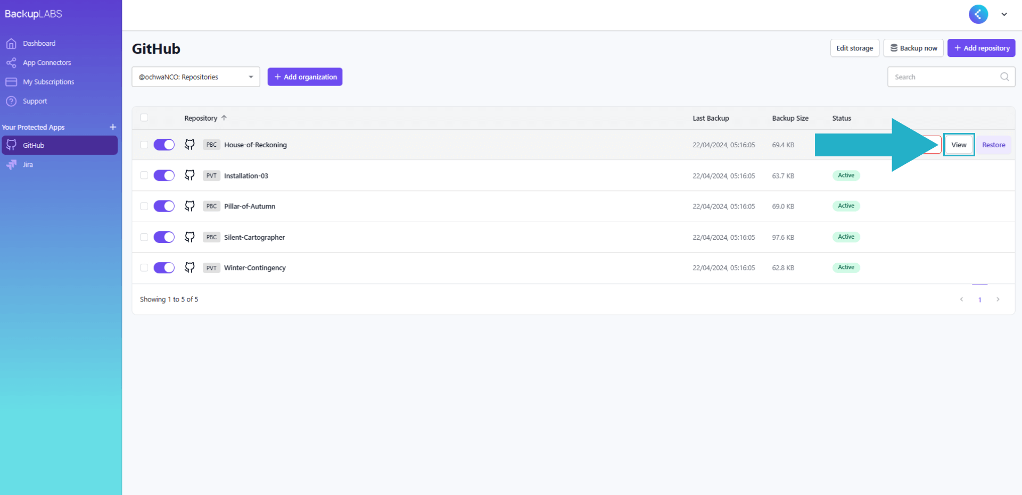Click the Support question mark icon
Screen dimensions: 1022x495
tap(11, 101)
